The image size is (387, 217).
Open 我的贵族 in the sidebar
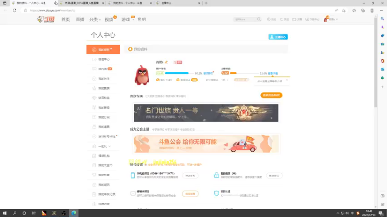pyautogui.click(x=103, y=88)
